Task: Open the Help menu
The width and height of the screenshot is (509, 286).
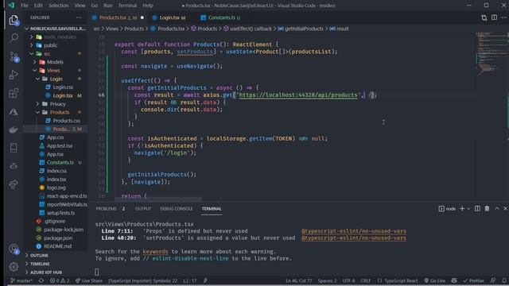Action: tap(148, 6)
